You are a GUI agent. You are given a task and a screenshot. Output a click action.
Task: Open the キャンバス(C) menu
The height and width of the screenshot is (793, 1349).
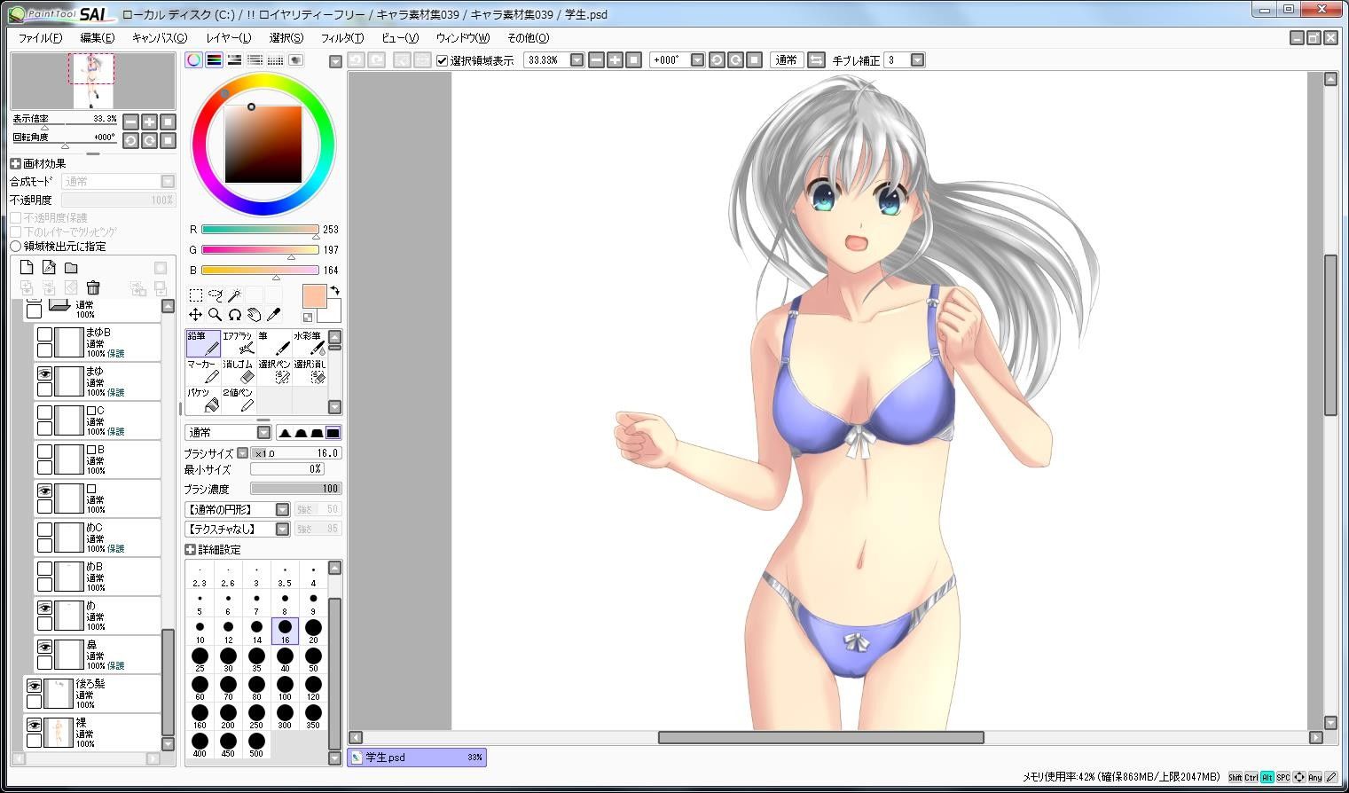pyautogui.click(x=160, y=38)
